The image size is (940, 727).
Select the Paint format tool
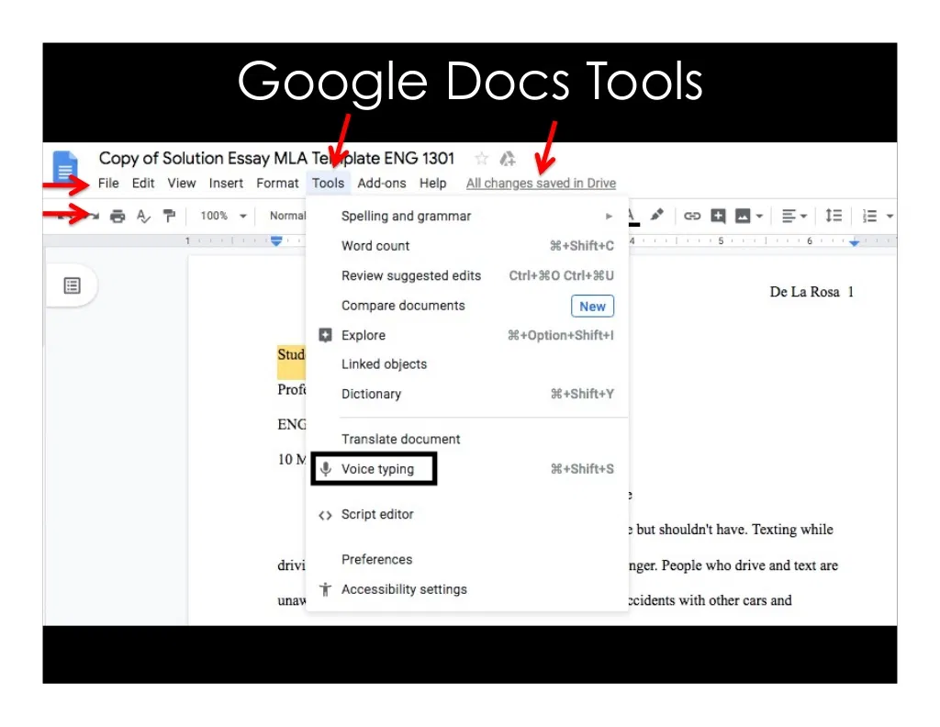pos(169,216)
